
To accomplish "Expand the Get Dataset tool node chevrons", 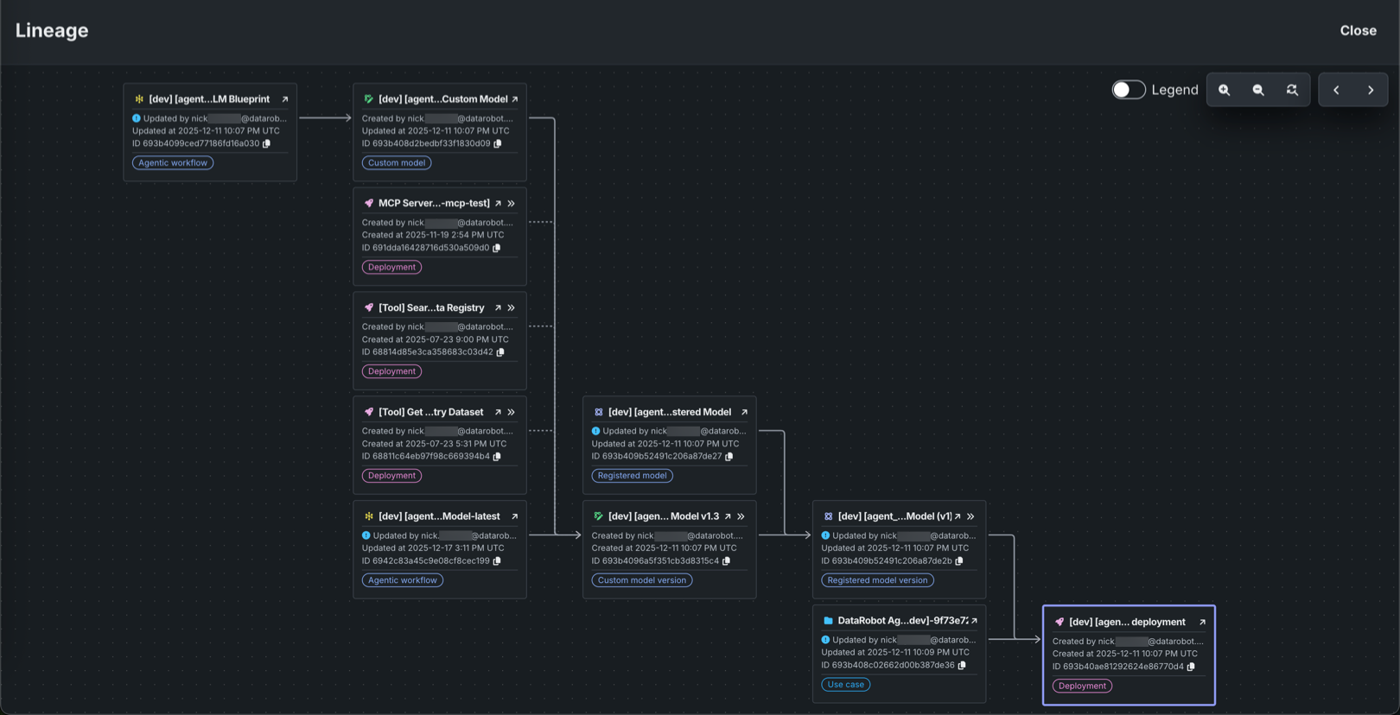I will pos(512,413).
